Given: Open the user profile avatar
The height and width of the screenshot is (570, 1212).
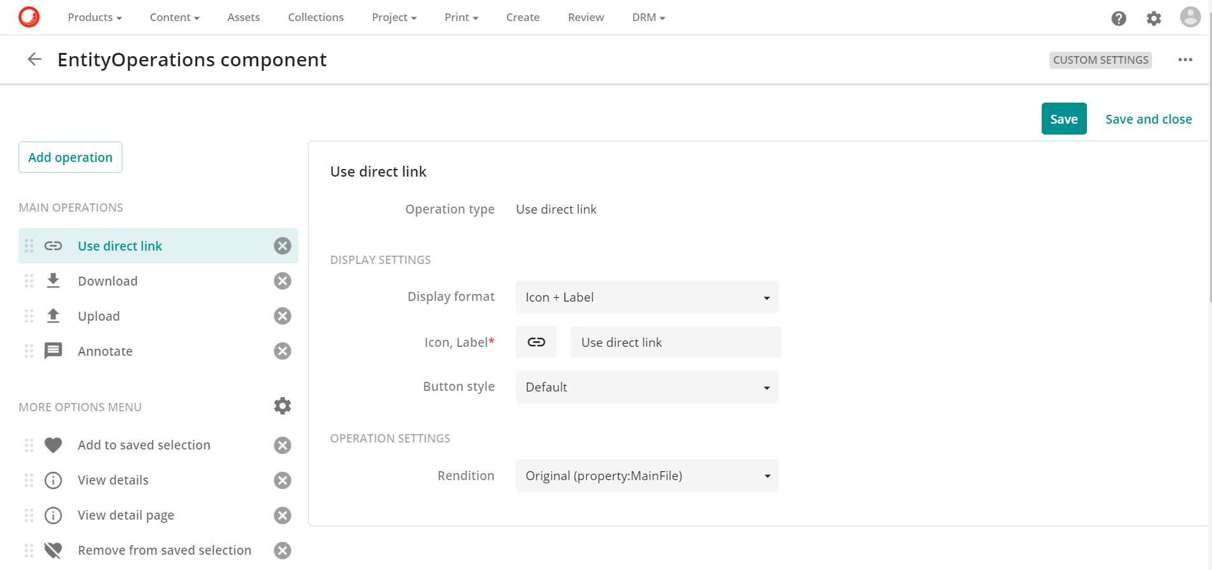Looking at the screenshot, I should [x=1190, y=17].
